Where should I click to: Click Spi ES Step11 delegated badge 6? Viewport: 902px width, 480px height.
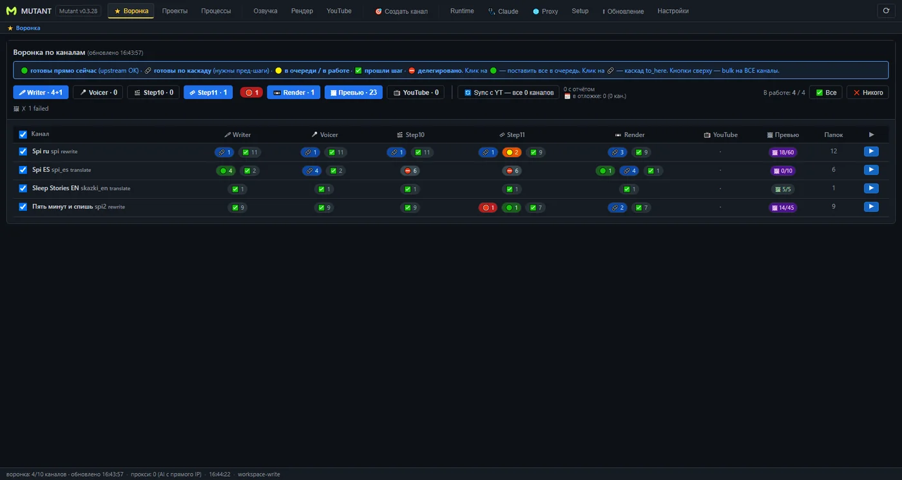click(x=512, y=171)
